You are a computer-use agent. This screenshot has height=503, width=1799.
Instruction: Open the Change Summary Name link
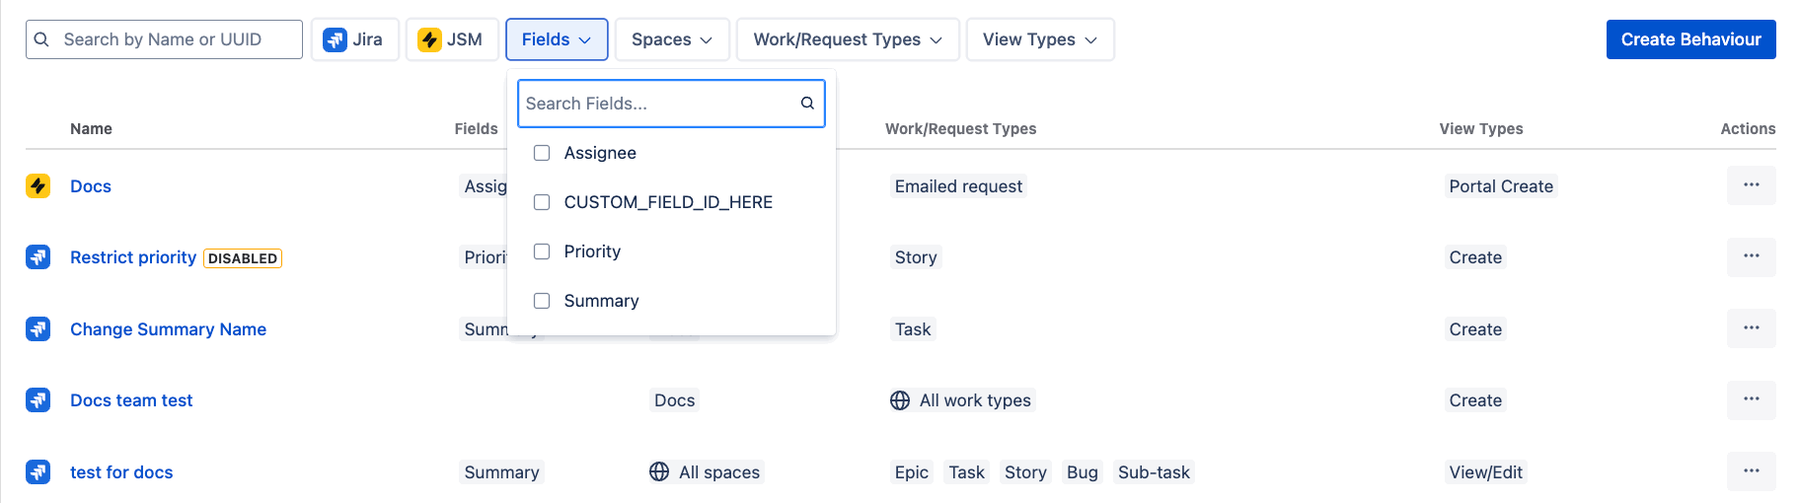(x=168, y=329)
